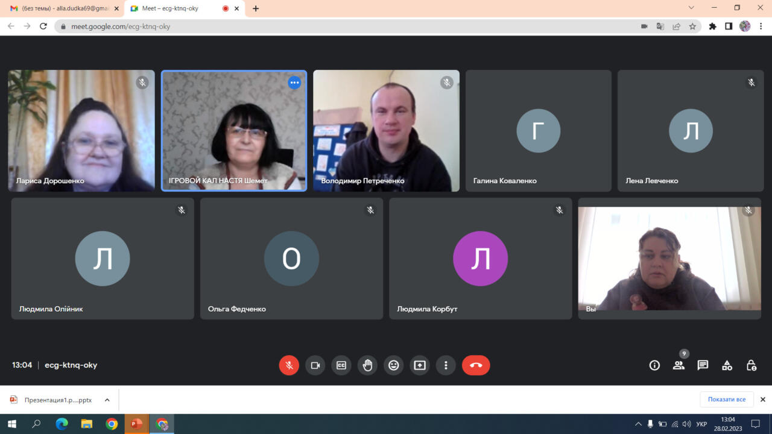Expand the download item options chevron
The image size is (772, 434).
[107, 400]
